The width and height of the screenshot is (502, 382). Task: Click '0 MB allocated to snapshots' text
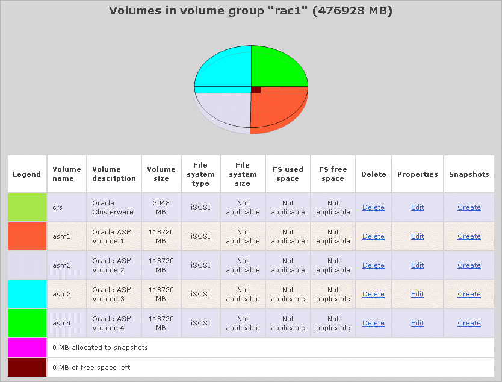click(100, 348)
